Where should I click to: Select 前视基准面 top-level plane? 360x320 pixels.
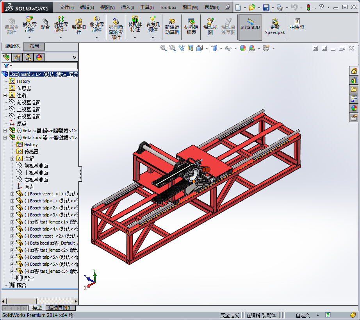point(29,102)
